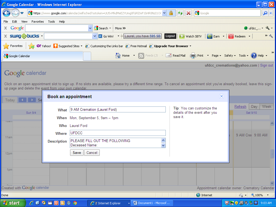Click the Google toolbar wrench settings icon
This screenshot has height=207, width=276.
click(268, 28)
